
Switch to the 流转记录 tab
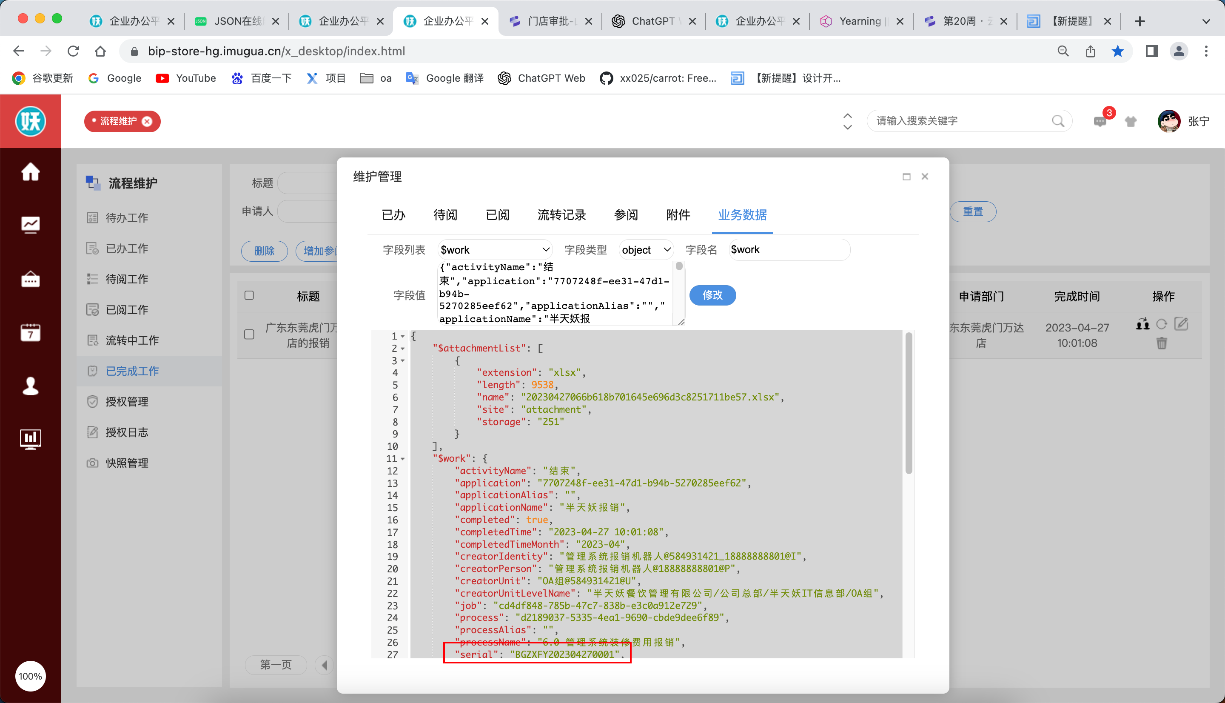(561, 215)
